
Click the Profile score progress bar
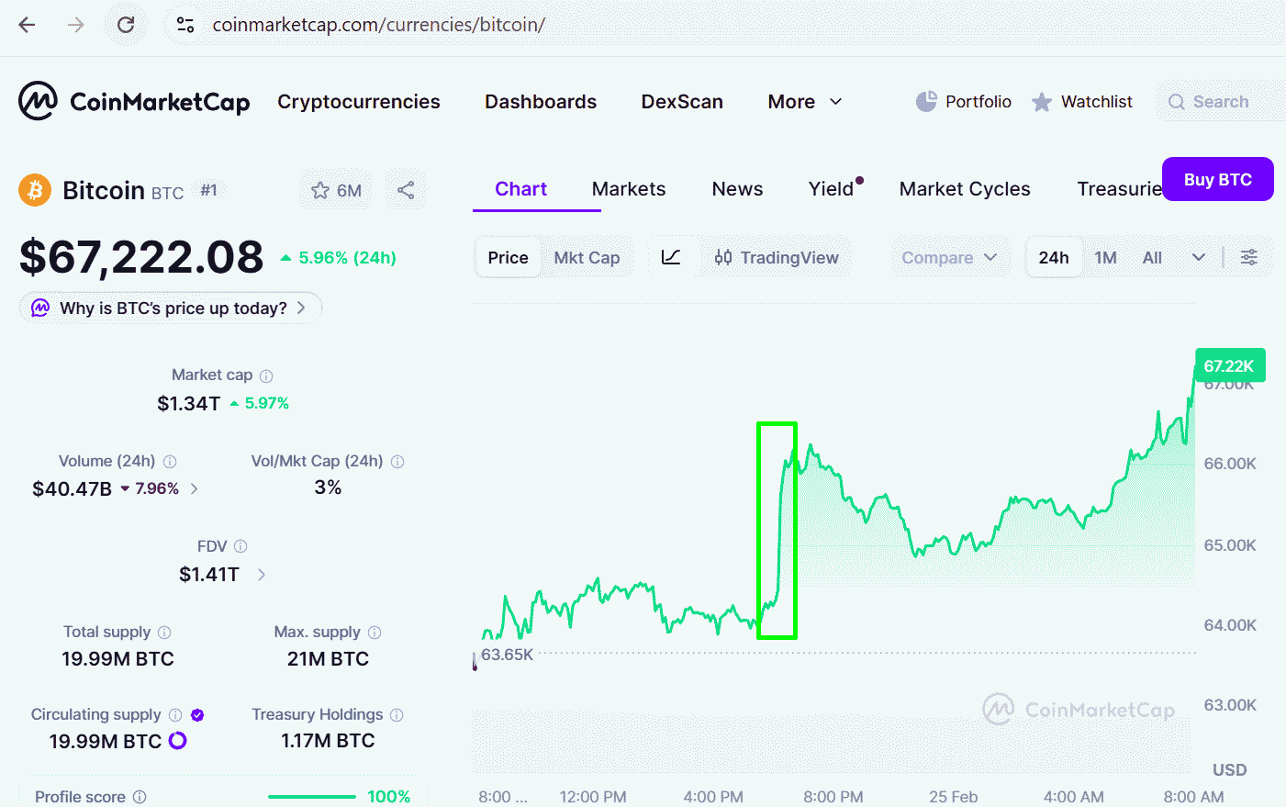pyautogui.click(x=311, y=796)
